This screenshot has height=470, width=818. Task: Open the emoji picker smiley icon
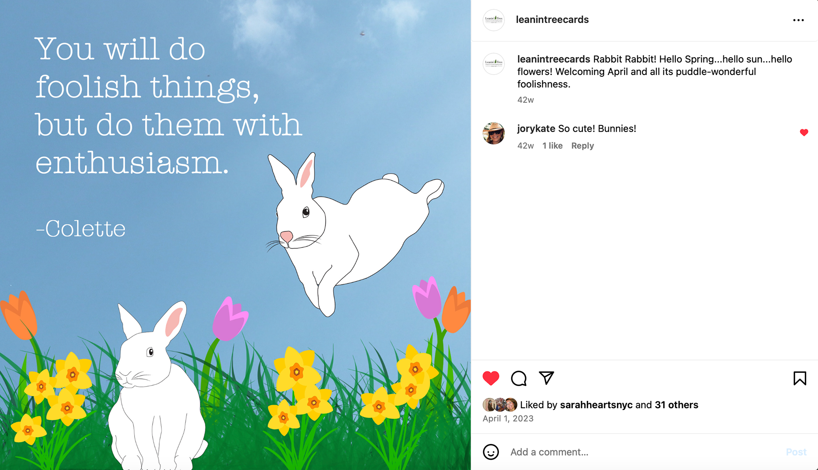491,452
